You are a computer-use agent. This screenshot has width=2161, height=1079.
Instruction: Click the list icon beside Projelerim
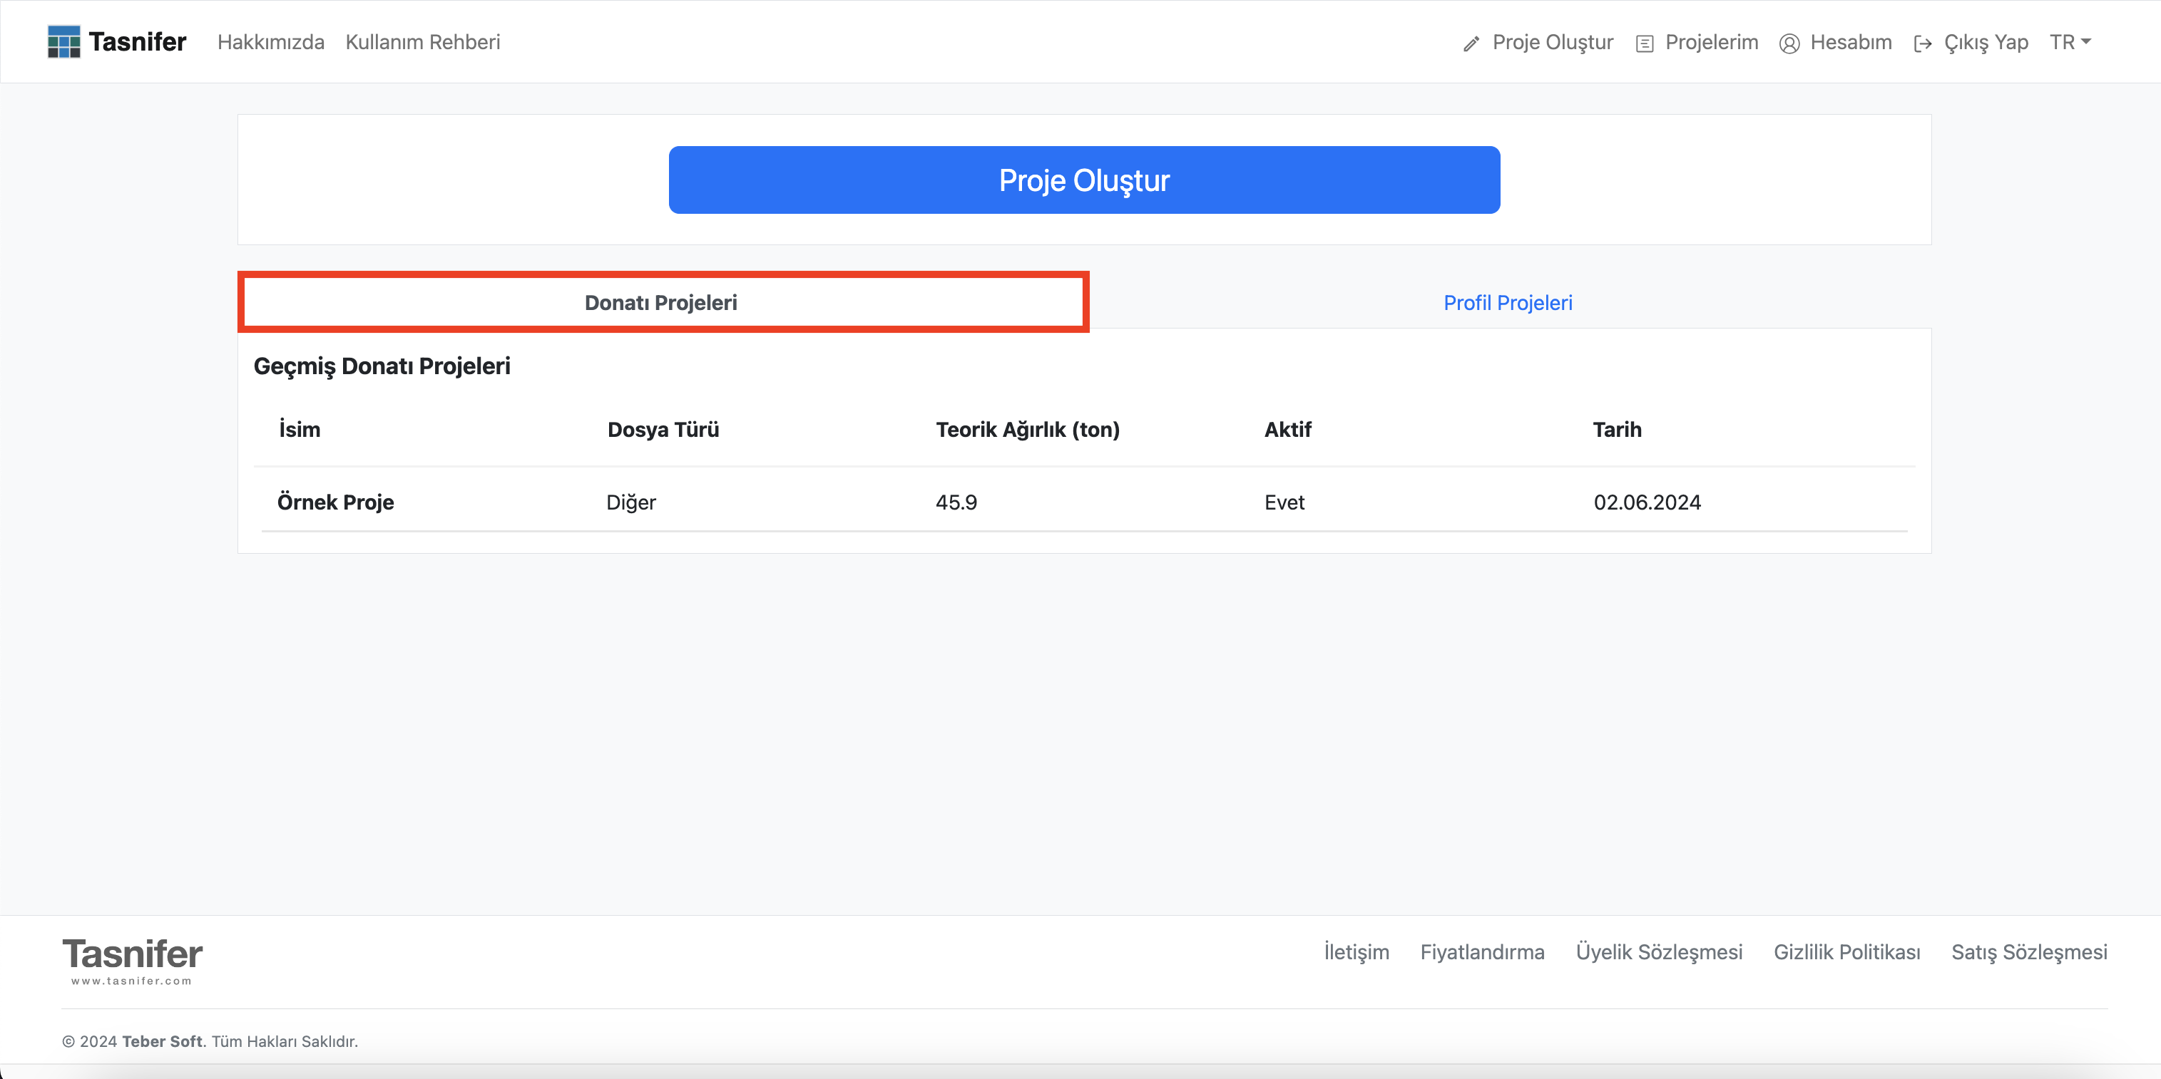tap(1644, 43)
